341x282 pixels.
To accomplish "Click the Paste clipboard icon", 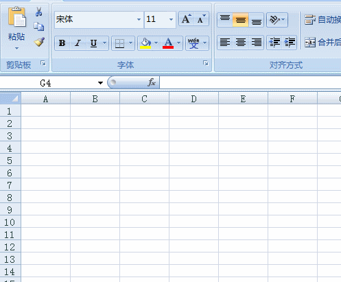I will [17, 17].
